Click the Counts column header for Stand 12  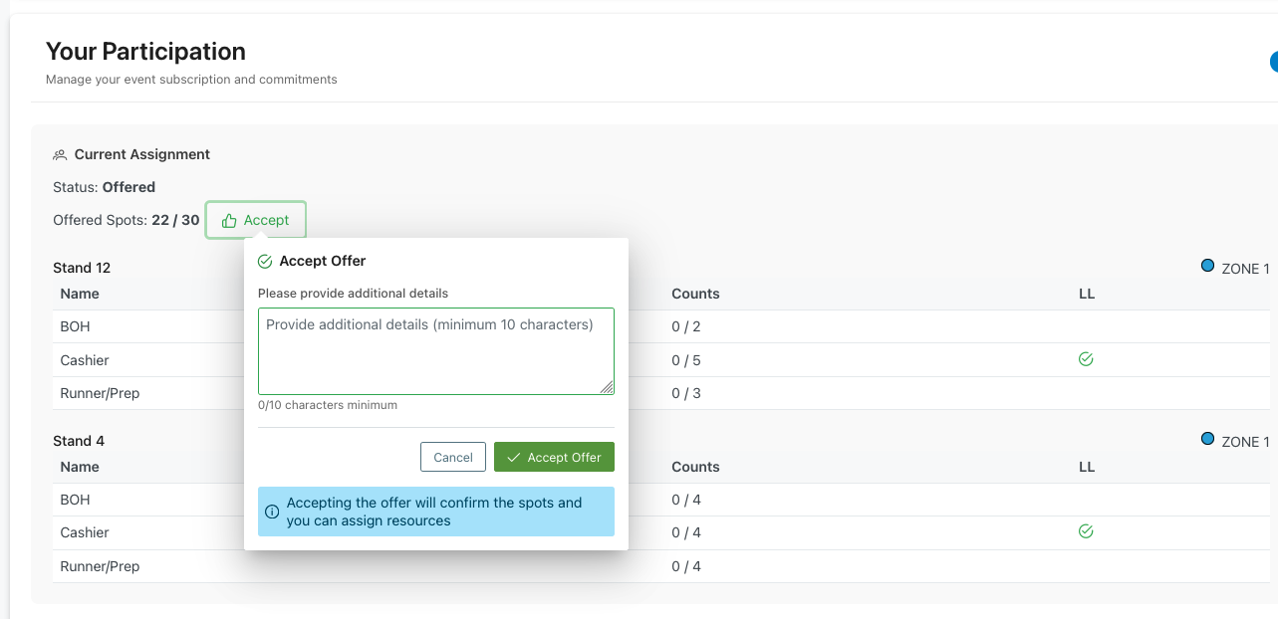tap(695, 294)
